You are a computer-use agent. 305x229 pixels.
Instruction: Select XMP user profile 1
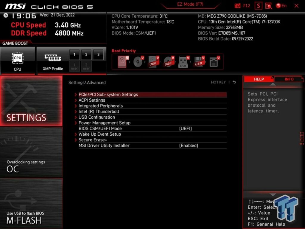click(x=74, y=66)
